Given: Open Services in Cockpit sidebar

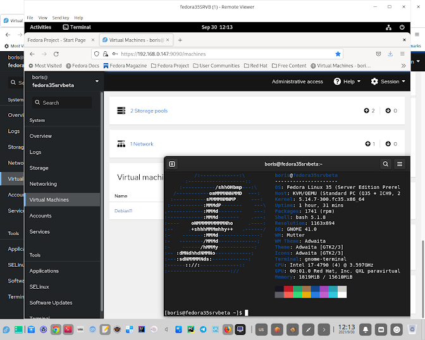Looking at the screenshot, I should tap(63, 232).
